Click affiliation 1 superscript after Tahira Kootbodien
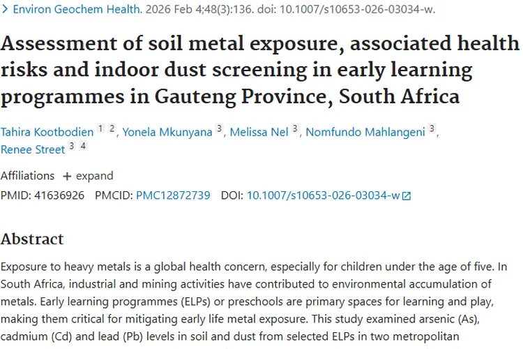Image resolution: width=523 pixels, height=349 pixels. (100, 129)
